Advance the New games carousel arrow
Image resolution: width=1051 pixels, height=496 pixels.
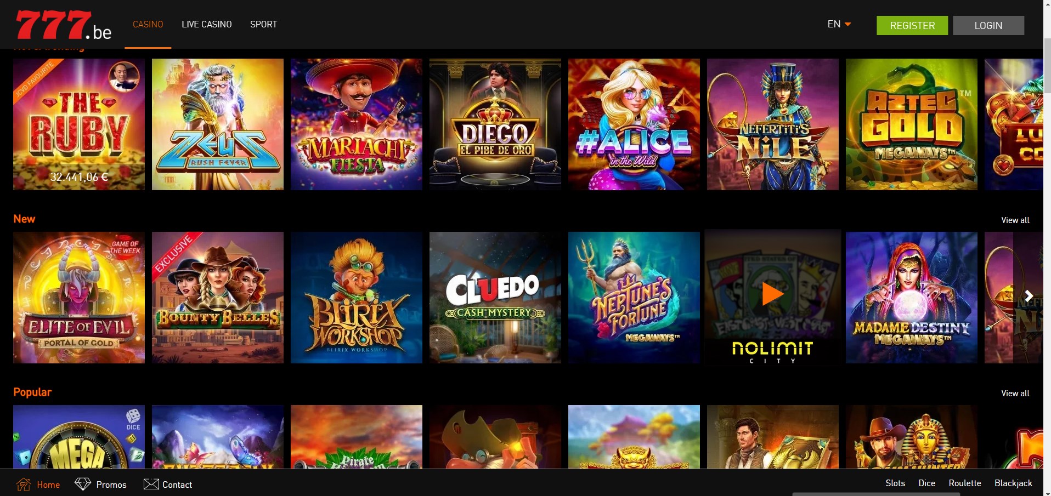(x=1029, y=296)
